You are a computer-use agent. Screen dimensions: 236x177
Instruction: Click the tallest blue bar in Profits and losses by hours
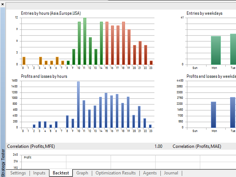coord(78,105)
